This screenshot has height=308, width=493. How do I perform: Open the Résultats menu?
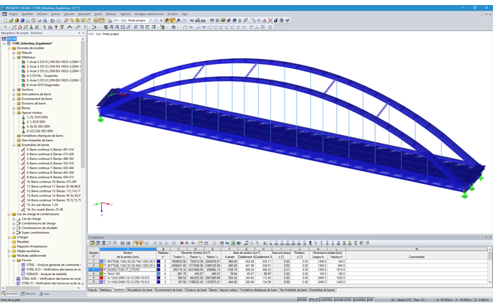84,14
